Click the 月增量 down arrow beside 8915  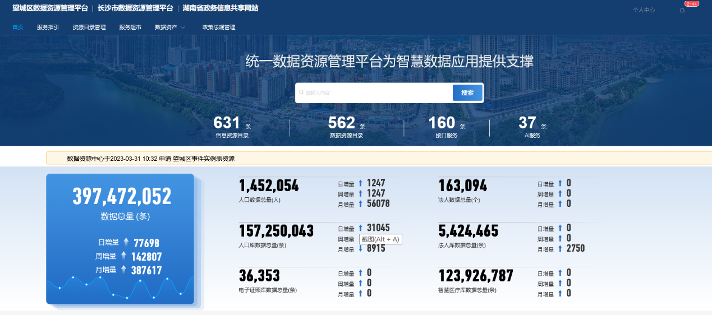[x=361, y=248]
